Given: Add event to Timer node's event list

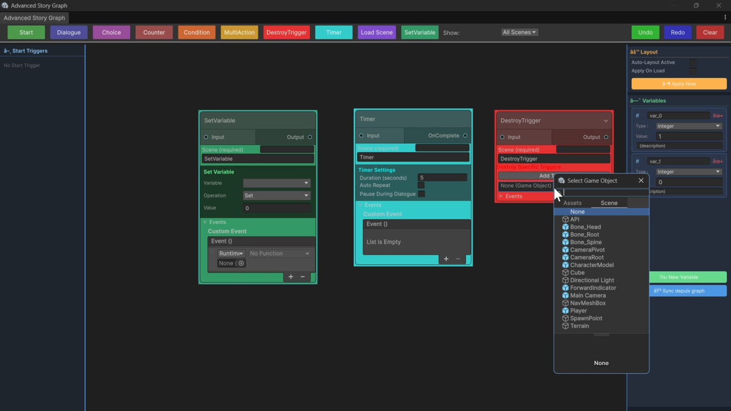Looking at the screenshot, I should pos(446,259).
